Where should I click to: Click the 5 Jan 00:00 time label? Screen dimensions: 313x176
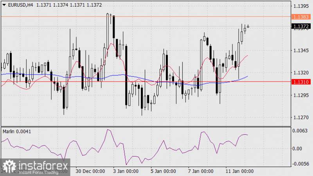click(x=163, y=171)
